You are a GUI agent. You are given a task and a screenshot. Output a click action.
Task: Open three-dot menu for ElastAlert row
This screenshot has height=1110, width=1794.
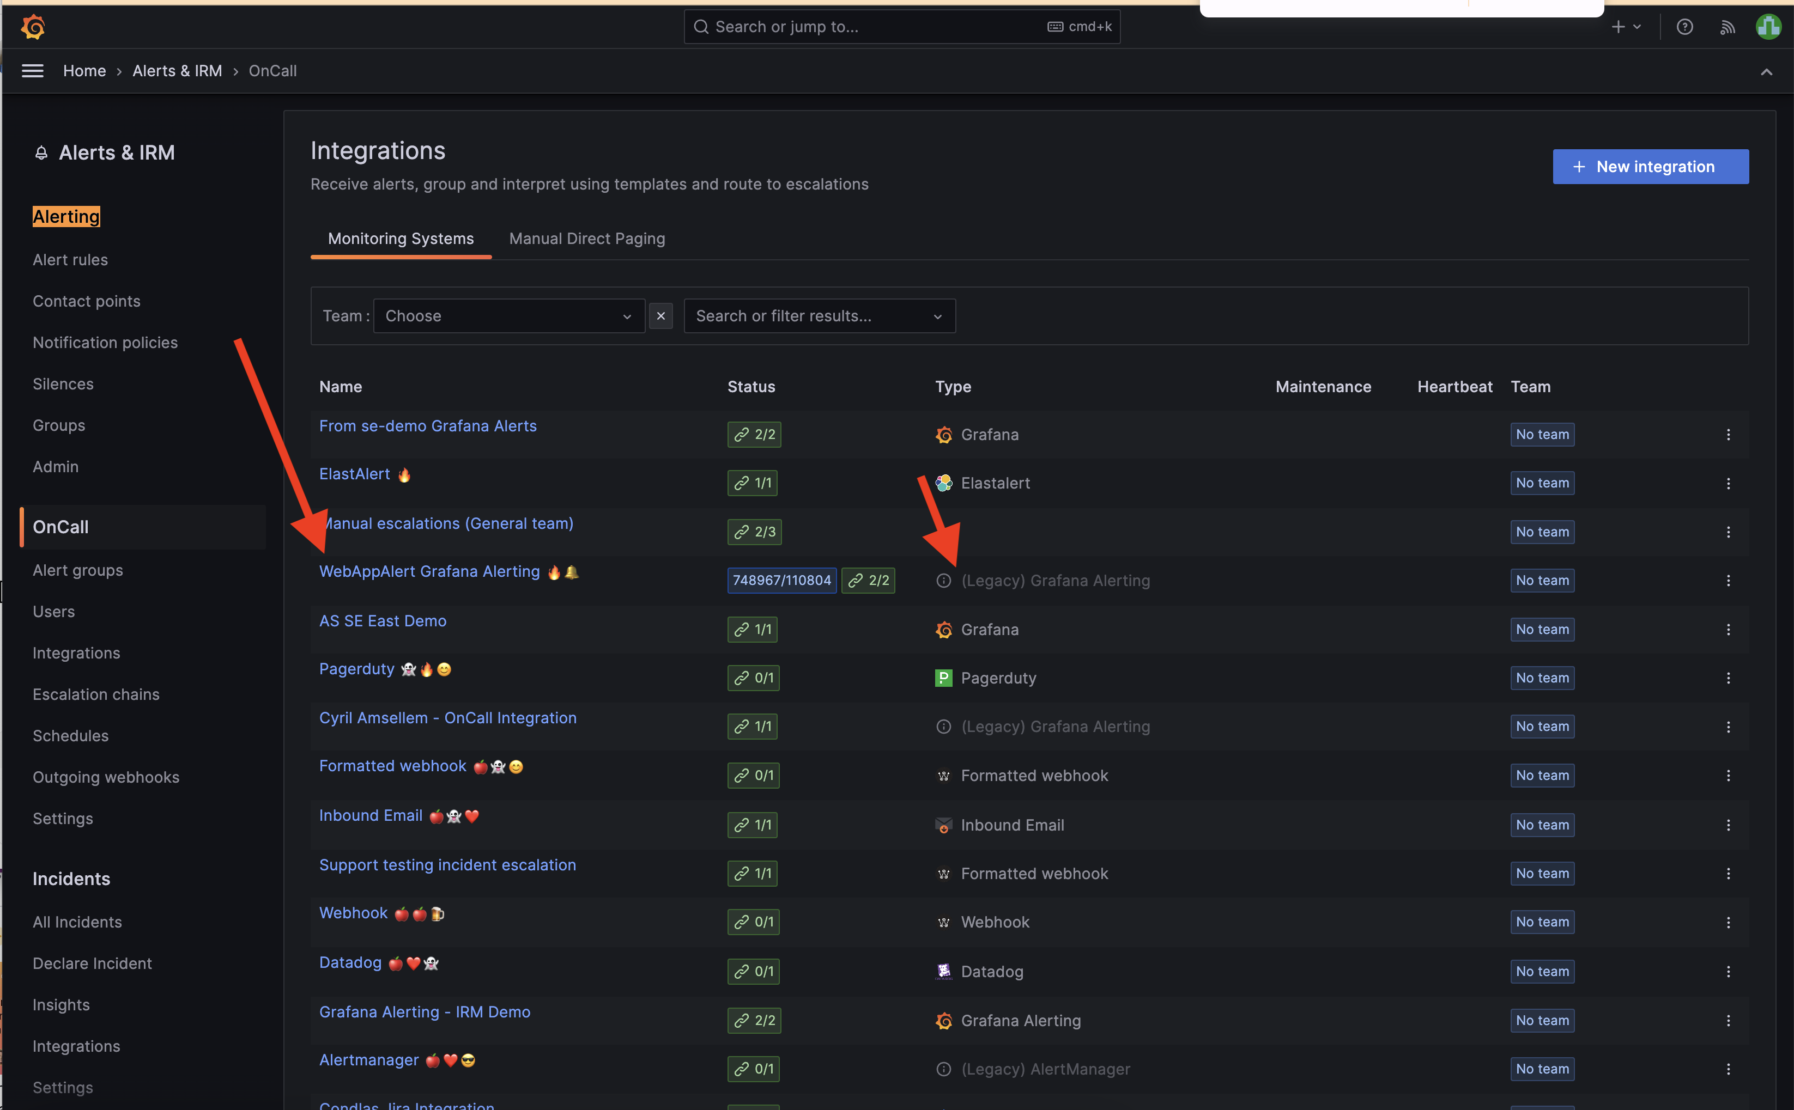[1729, 483]
